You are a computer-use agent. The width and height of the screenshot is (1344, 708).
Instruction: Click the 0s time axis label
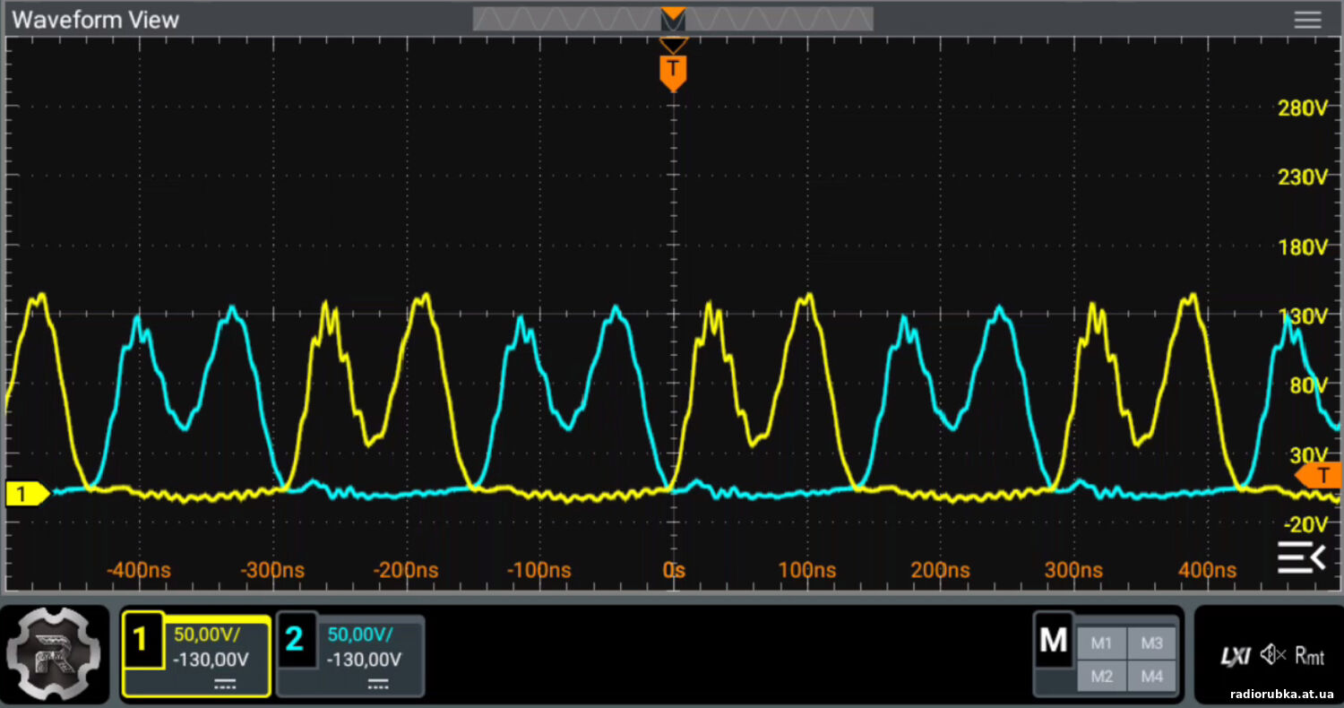click(673, 570)
